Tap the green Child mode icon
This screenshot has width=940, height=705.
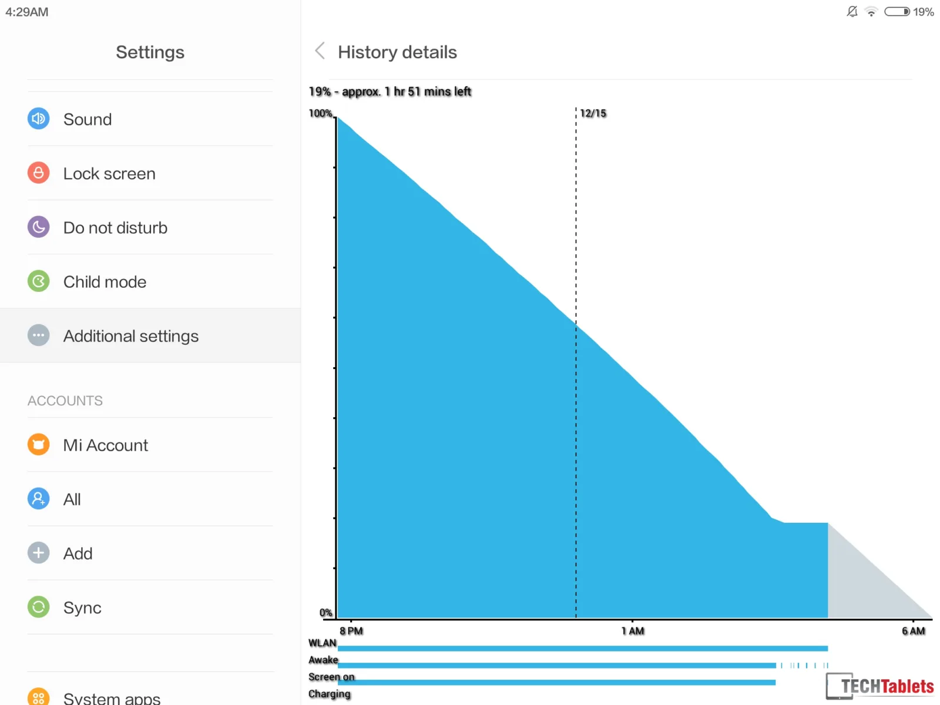pyautogui.click(x=39, y=281)
